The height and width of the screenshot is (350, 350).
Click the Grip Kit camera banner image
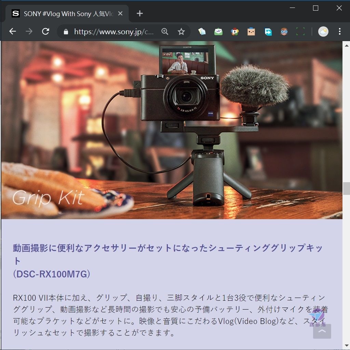pyautogui.click(x=172, y=130)
